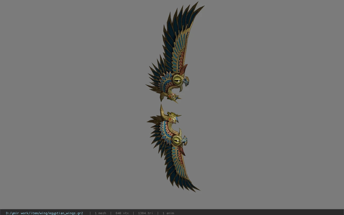Click the '1 anim' status entry

click(168, 213)
